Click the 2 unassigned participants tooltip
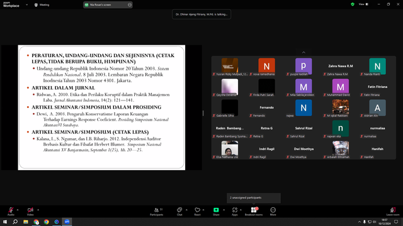This screenshot has height=226, width=403. [x=254, y=198]
